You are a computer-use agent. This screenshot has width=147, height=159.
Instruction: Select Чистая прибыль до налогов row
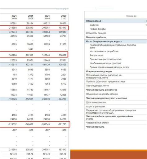tap(116, 90)
